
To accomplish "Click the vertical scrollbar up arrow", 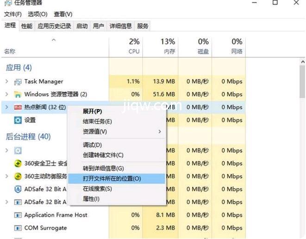I will tap(302, 61).
